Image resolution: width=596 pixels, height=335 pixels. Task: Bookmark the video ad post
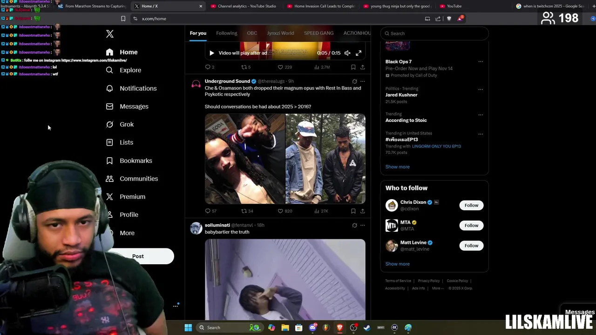click(353, 67)
